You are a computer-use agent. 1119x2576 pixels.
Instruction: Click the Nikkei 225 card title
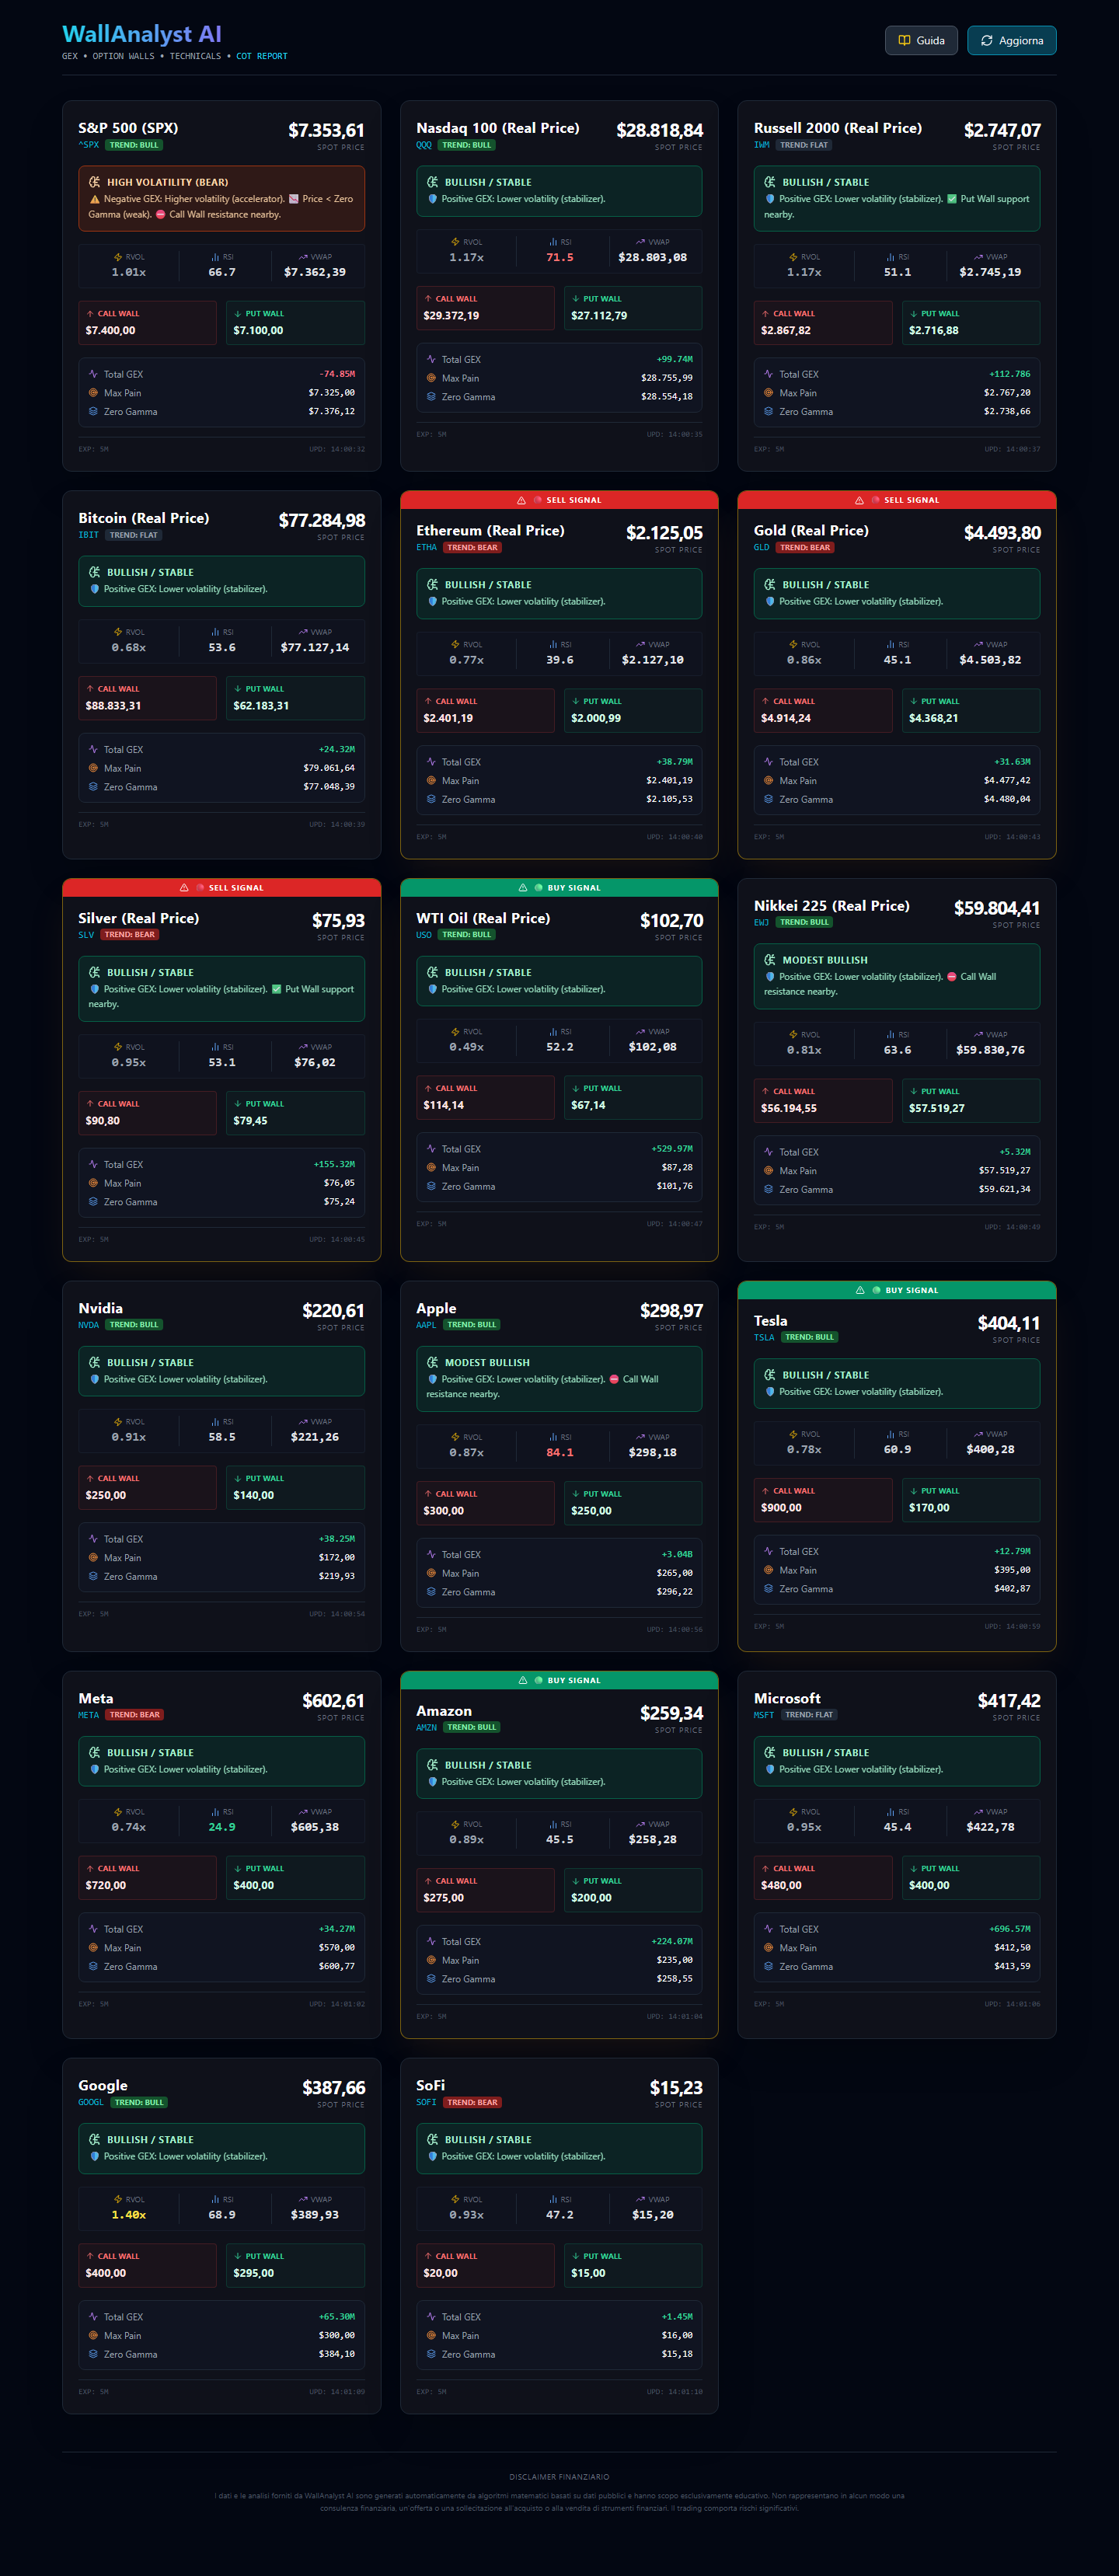(x=832, y=906)
